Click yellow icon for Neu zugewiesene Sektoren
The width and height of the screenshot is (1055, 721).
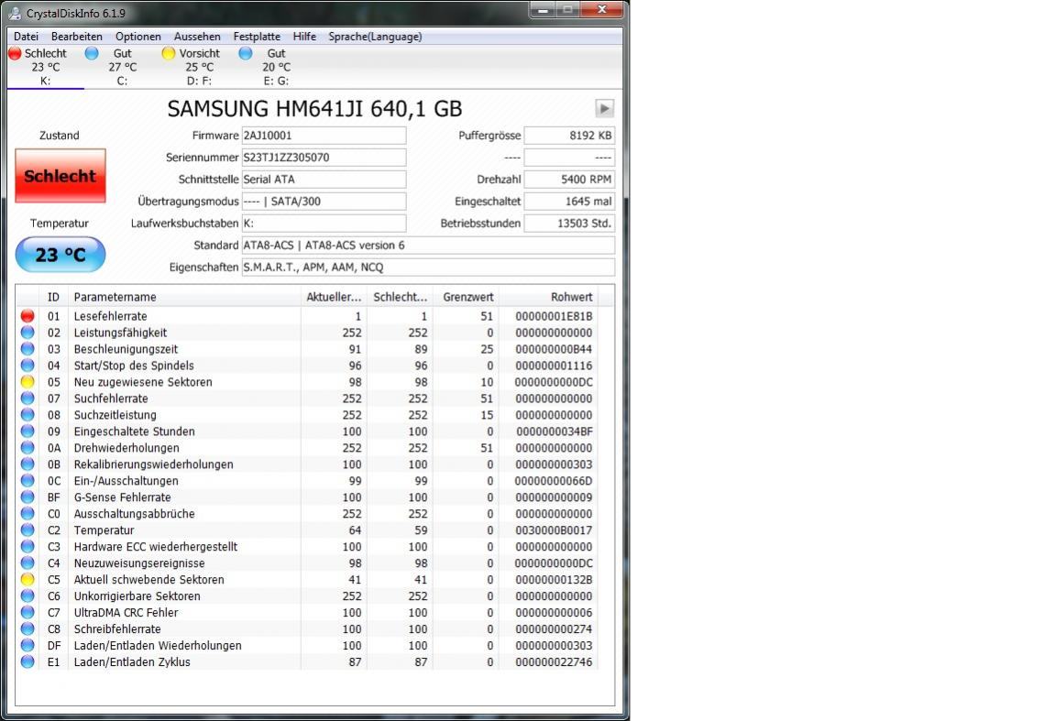coord(27,381)
